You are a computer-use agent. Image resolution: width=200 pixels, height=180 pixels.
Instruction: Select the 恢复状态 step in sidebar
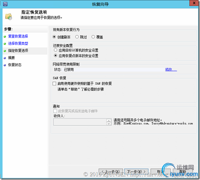coord(15,65)
